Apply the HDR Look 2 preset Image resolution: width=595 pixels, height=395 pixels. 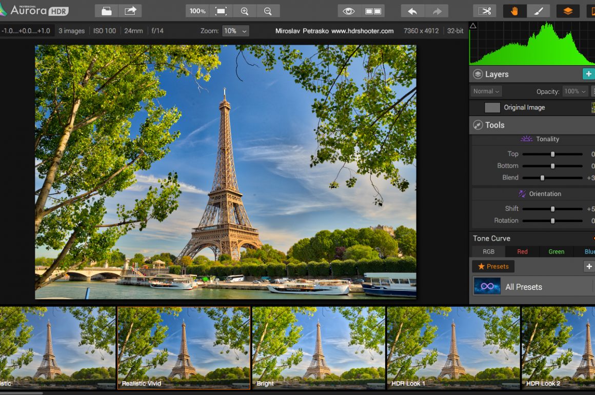click(x=558, y=348)
